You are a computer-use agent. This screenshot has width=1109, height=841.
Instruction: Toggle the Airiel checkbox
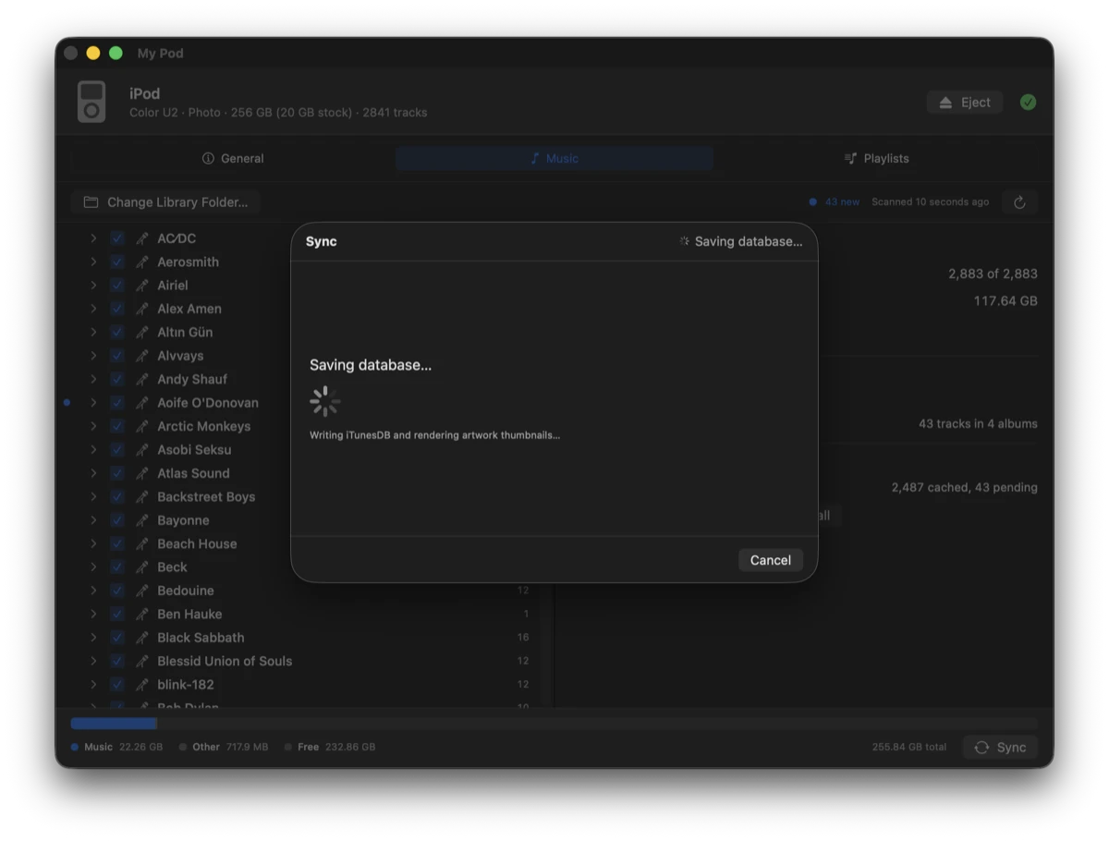coord(117,286)
